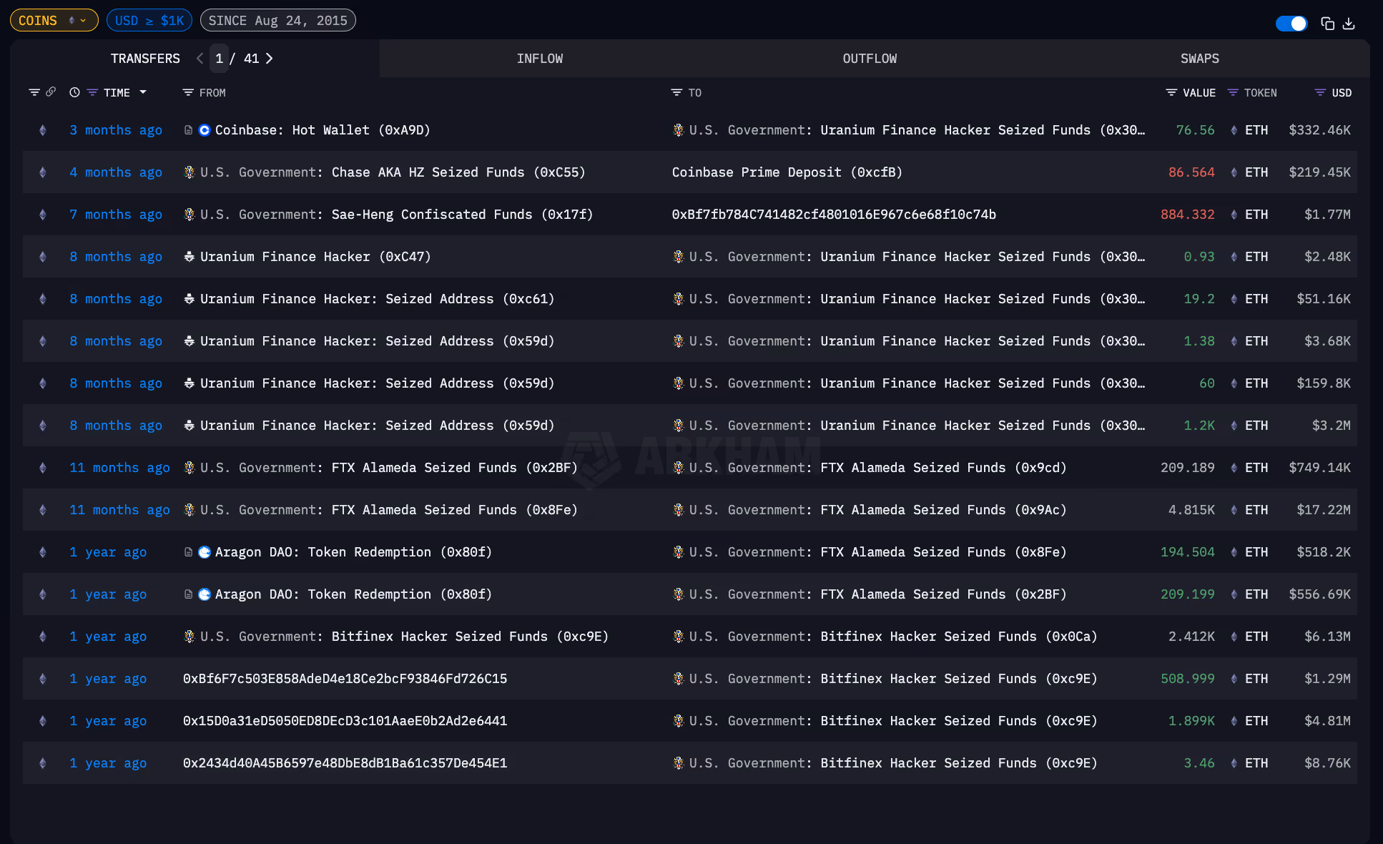Switch to the SWAPS tab
The image size is (1383, 844).
(1199, 59)
